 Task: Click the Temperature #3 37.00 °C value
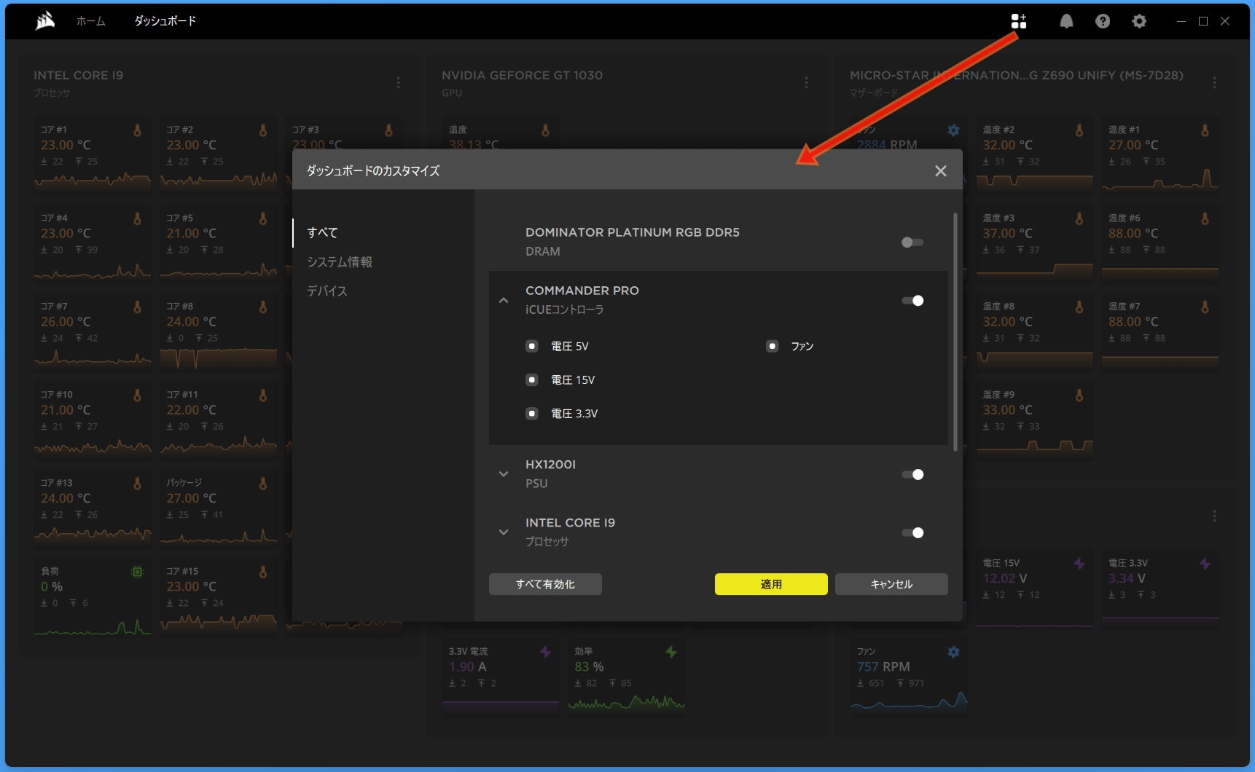(x=1007, y=234)
